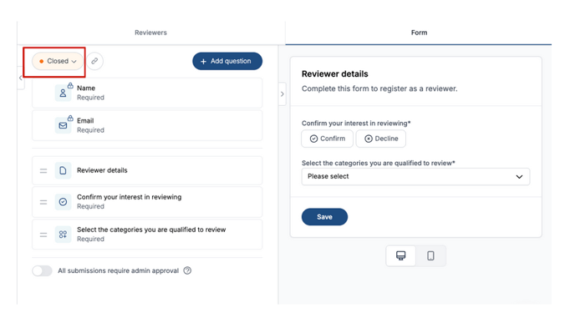Click the Save button
The image size is (575, 323).
tap(324, 217)
